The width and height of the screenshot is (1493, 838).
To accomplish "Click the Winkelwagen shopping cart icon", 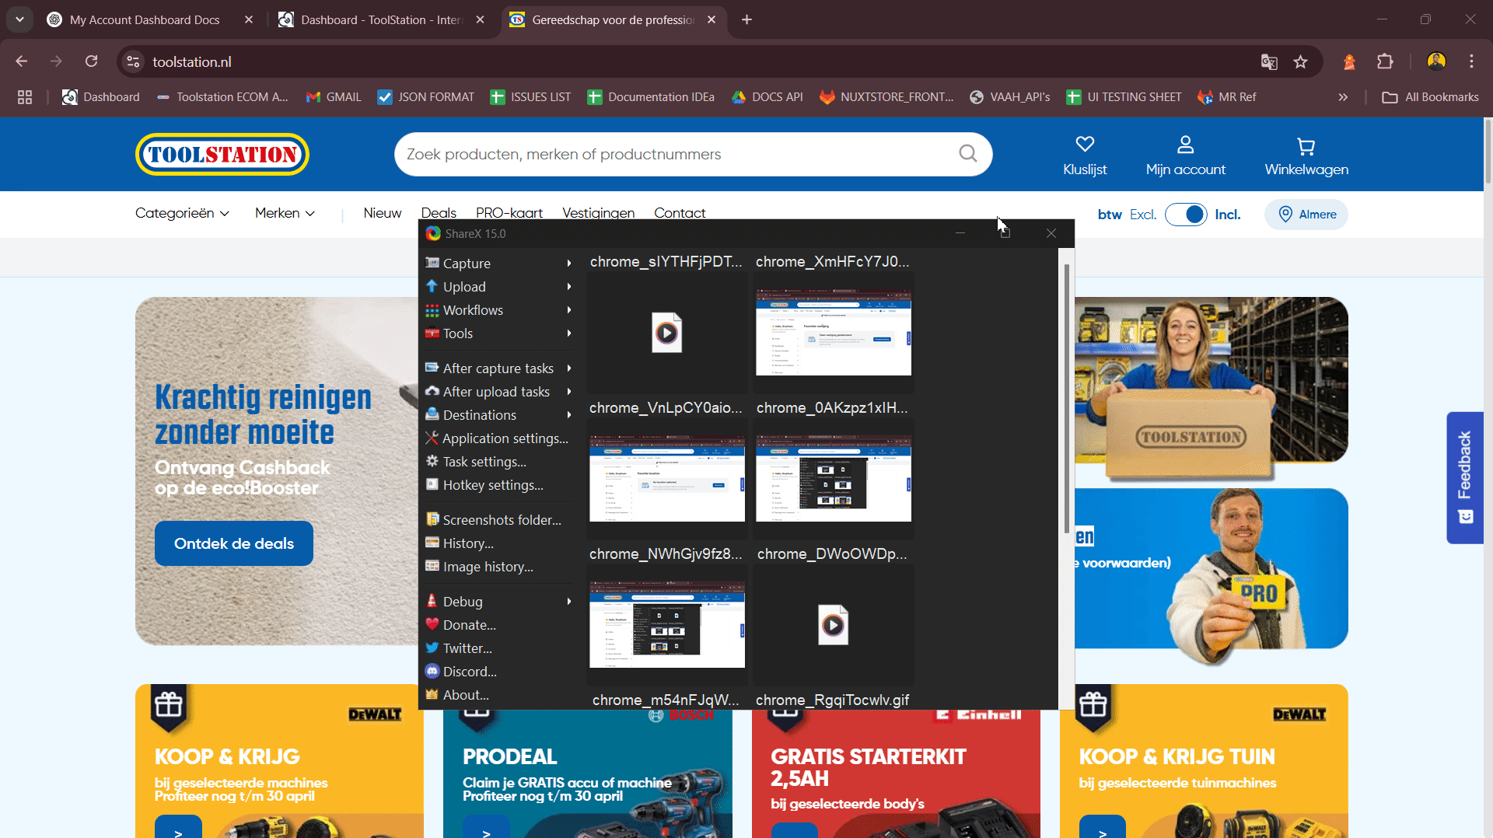I will coord(1306,145).
